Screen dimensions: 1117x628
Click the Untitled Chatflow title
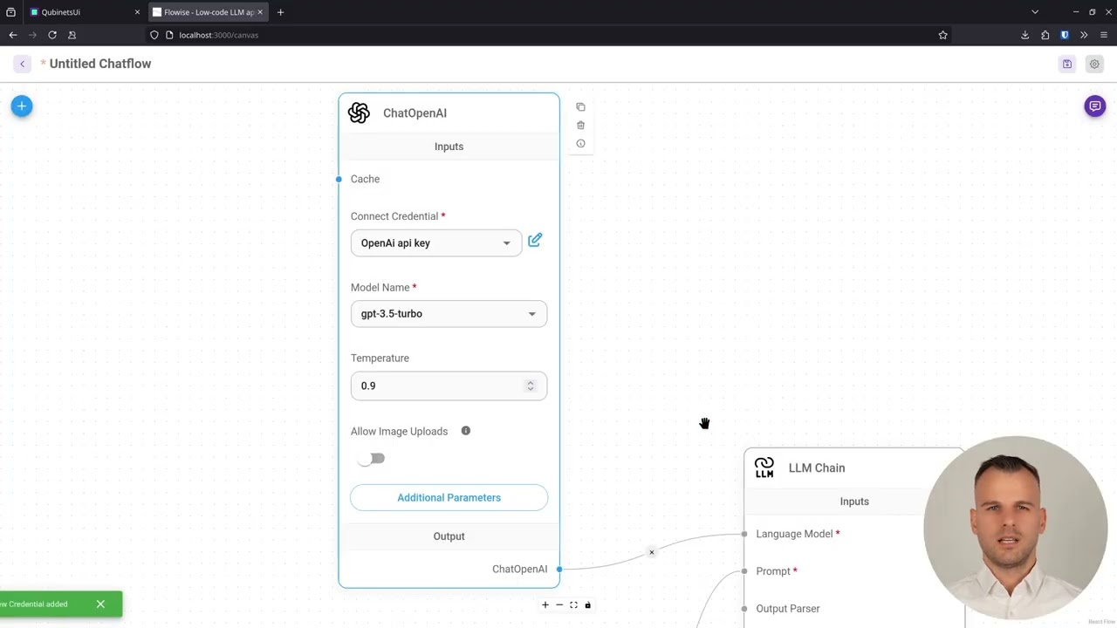(x=100, y=64)
